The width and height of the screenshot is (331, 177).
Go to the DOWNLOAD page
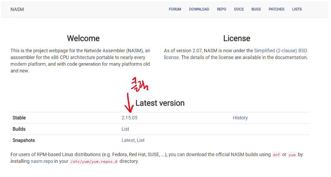199,9
